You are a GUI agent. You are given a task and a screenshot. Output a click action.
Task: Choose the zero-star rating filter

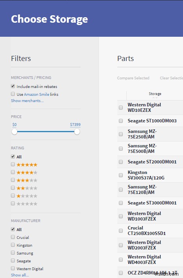click(13, 203)
